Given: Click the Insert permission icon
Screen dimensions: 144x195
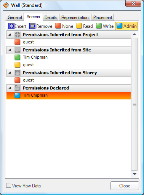Looking at the screenshot, I should tap(11, 26).
